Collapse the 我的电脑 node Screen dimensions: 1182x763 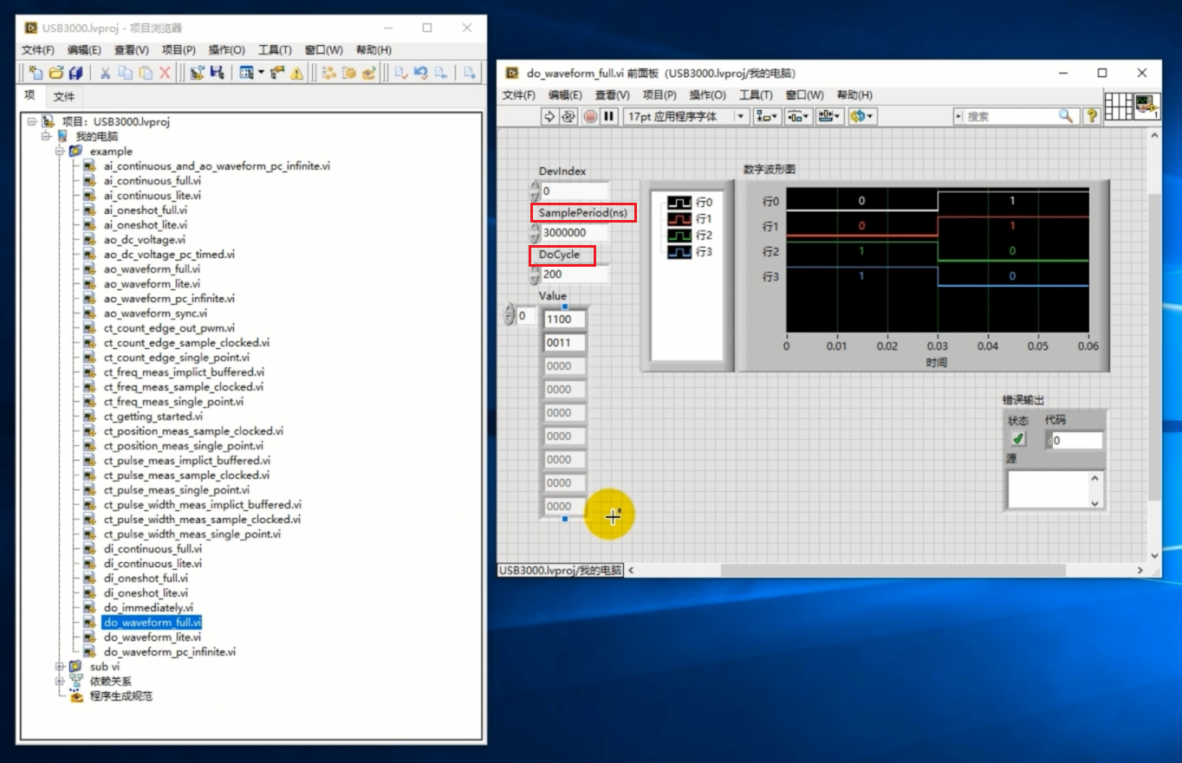[46, 137]
